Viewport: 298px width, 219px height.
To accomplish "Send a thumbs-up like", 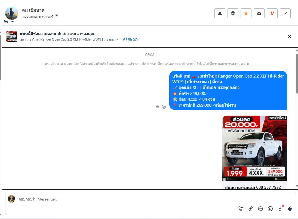I will pyautogui.click(x=290, y=209).
